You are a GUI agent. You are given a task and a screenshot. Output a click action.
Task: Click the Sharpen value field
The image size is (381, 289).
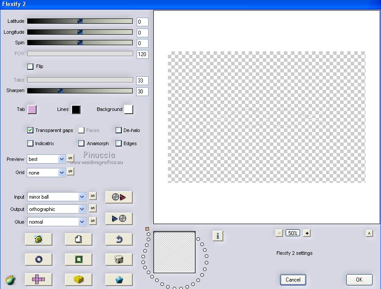pyautogui.click(x=142, y=91)
